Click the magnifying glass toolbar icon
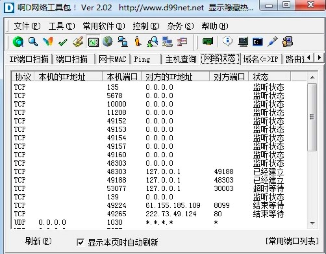 tap(33, 41)
